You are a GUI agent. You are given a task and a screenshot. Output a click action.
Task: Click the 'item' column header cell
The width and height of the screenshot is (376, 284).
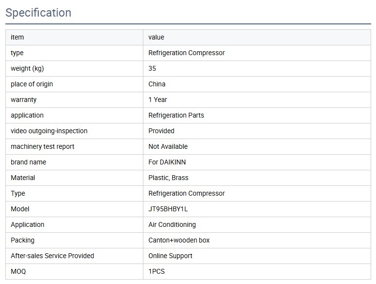point(18,38)
